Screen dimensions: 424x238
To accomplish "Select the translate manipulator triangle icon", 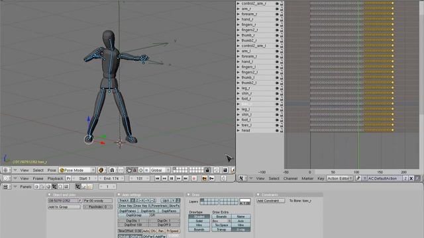I will tap(134, 170).
